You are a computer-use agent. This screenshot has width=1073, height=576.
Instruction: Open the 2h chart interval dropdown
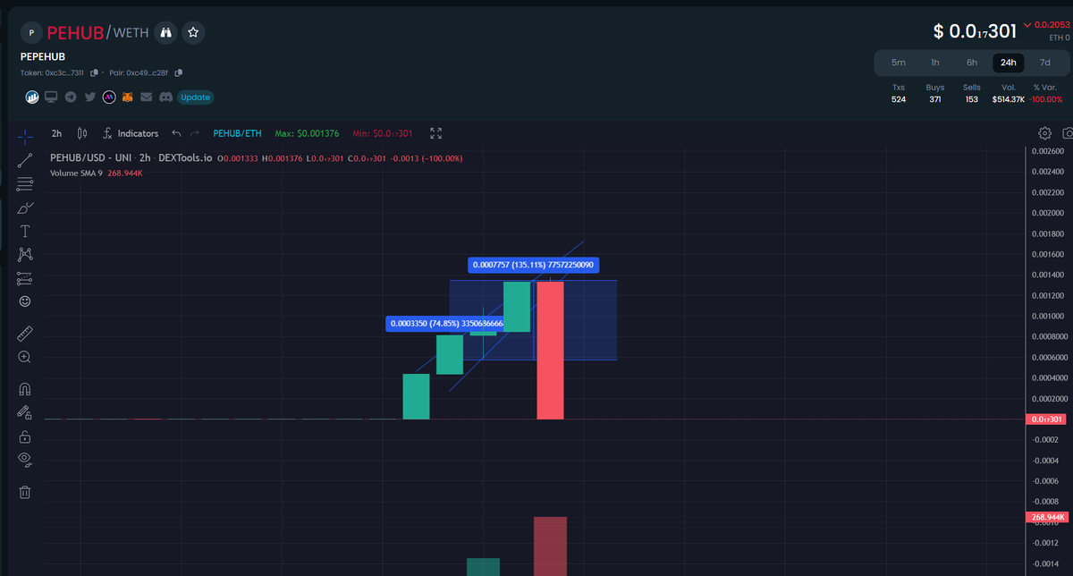56,133
